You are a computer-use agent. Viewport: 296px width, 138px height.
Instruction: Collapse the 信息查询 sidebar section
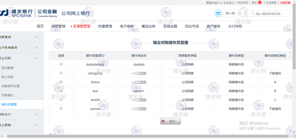click(37, 37)
